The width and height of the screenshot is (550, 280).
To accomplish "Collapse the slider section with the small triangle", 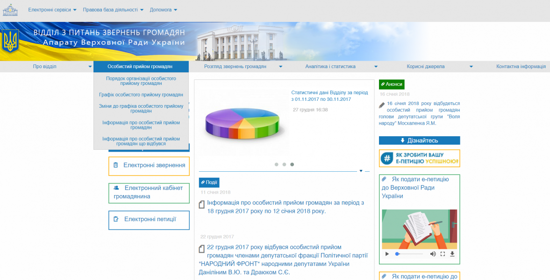I will coord(361,171).
